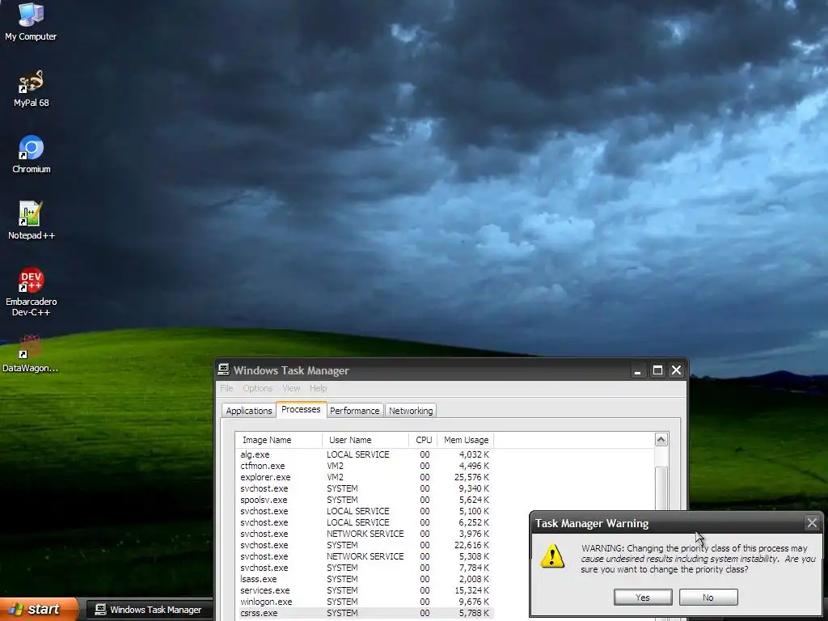The height and width of the screenshot is (621, 828).
Task: Sort by User Name column header
Action: point(365,440)
